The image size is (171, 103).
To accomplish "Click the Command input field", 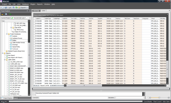I will [x=74, y=98].
